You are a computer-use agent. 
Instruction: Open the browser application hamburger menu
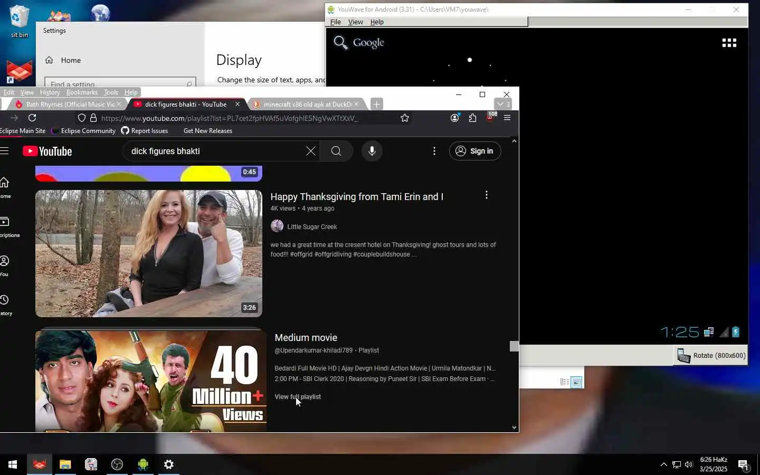click(507, 118)
